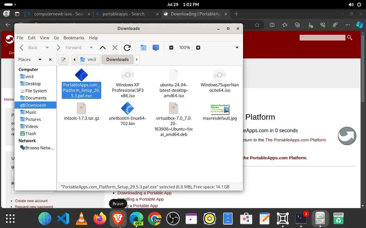Image resolution: width=366 pixels, height=228 pixels.
Task: Open Brave browser from dock
Action: [118, 219]
